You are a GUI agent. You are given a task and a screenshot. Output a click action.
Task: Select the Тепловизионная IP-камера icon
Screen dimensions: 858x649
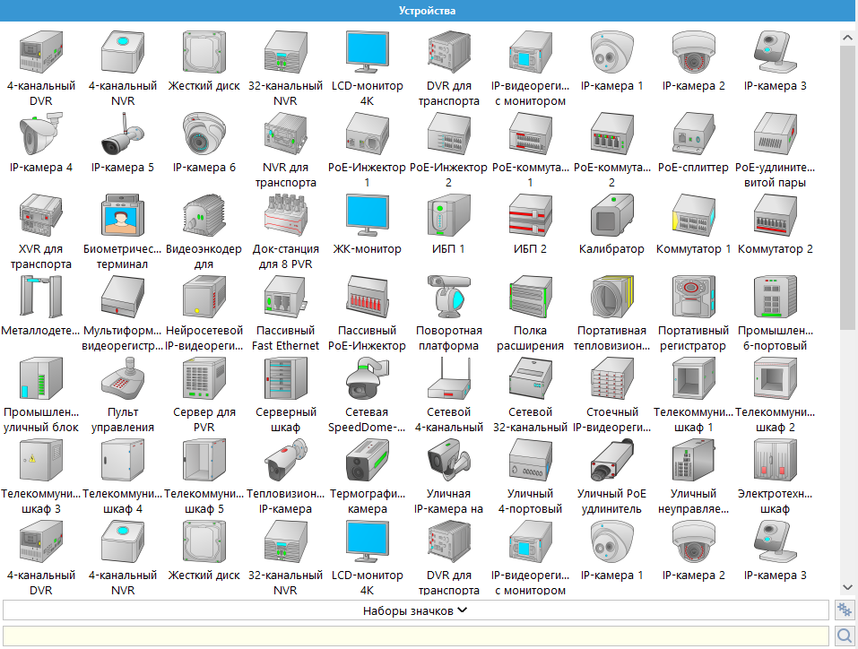286,460
